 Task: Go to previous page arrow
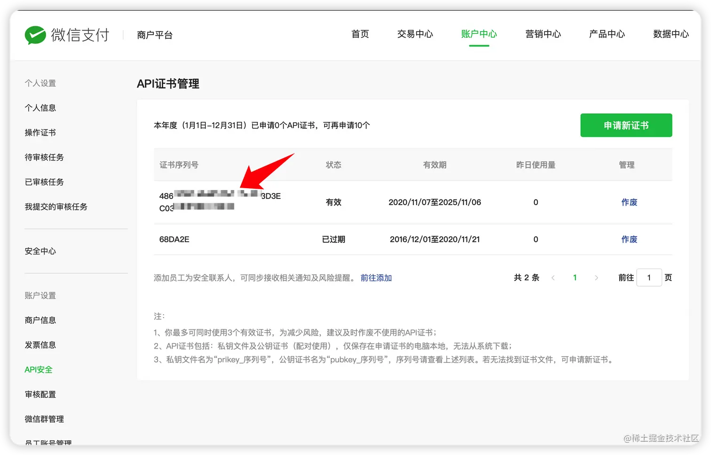point(553,278)
